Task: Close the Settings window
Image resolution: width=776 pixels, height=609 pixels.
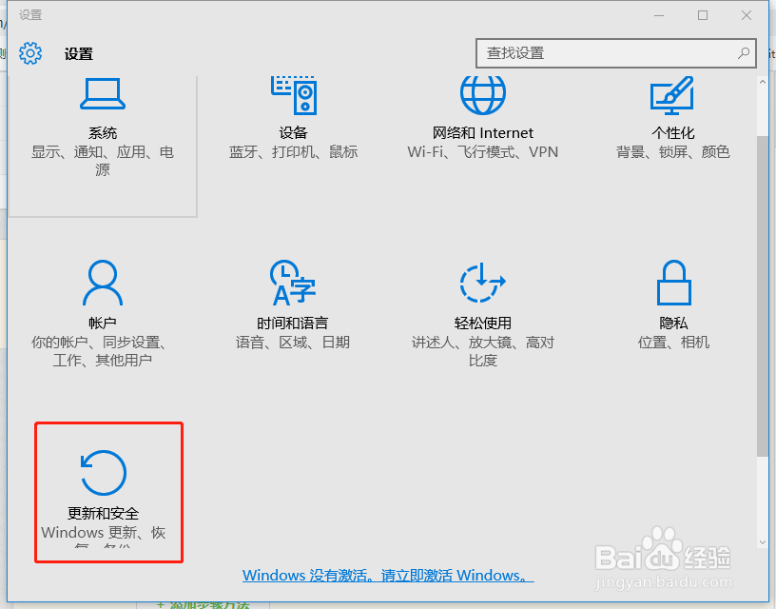Action: pyautogui.click(x=747, y=16)
